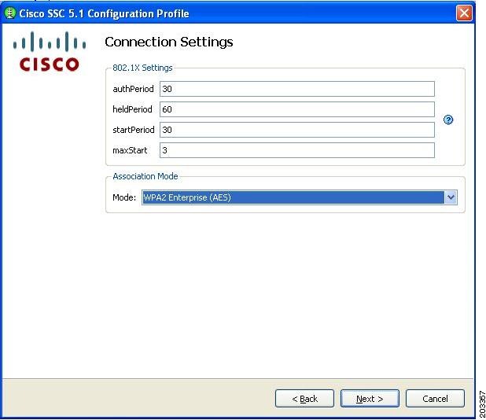This screenshot has width=486, height=420.
Task: Select the WPA2 Enterprise (AES) combo box
Action: [299, 197]
